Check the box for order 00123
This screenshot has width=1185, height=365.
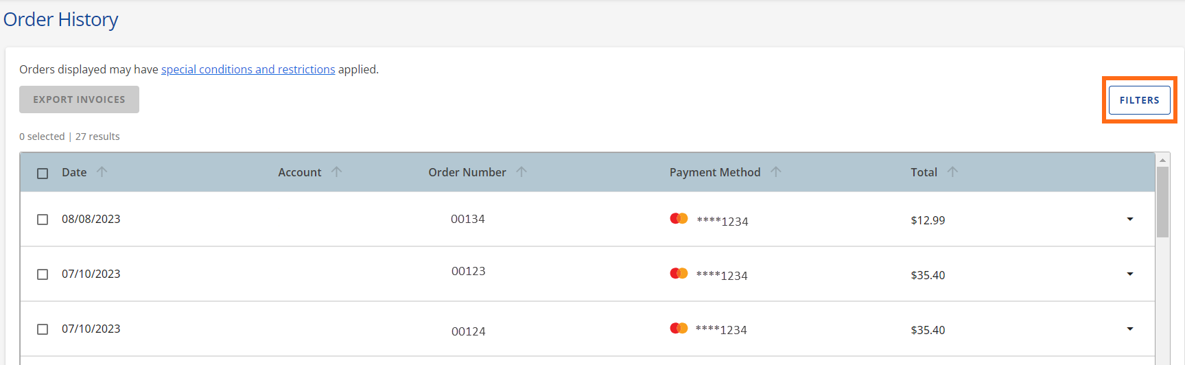tap(43, 274)
